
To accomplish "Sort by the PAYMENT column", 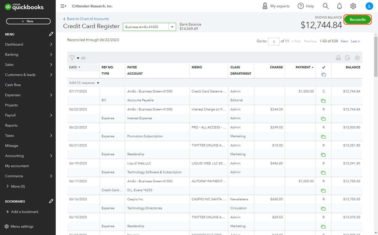I will point(305,67).
